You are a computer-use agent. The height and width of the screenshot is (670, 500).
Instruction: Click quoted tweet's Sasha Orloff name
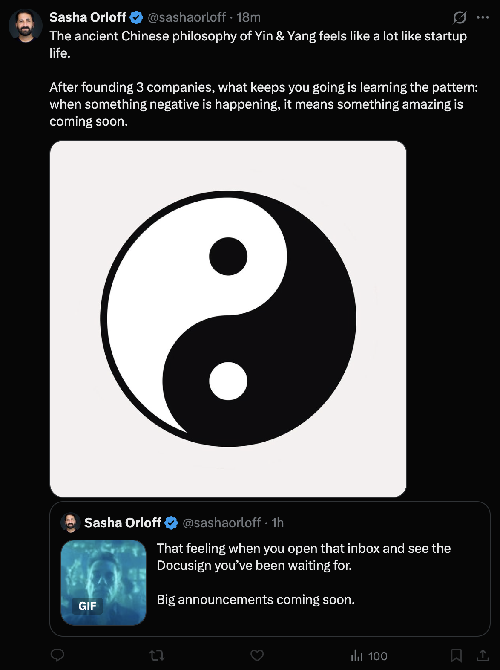click(x=123, y=523)
